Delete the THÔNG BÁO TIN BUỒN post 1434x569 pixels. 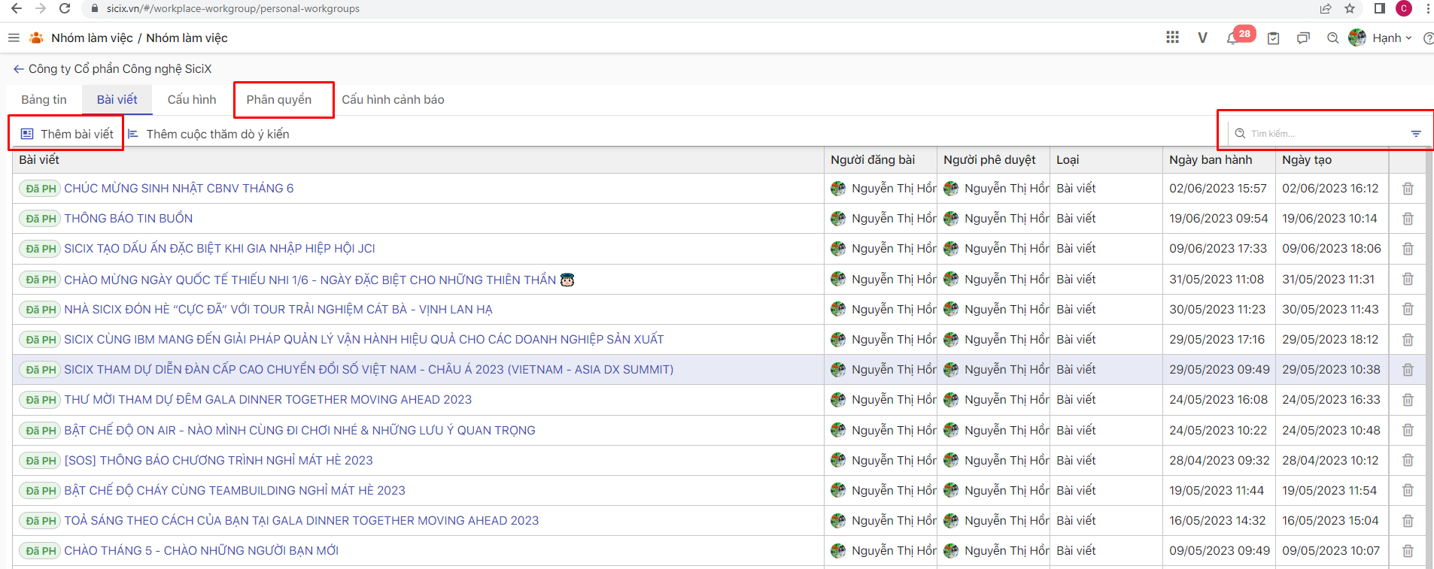1407,219
